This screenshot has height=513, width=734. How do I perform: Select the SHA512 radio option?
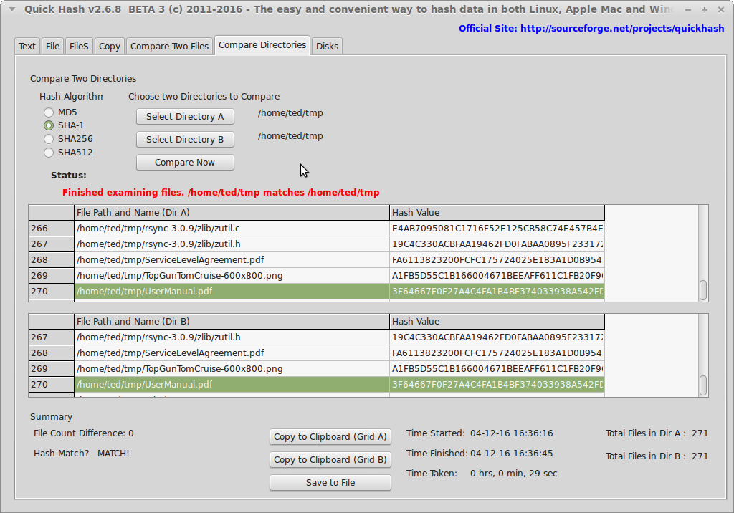(x=49, y=153)
